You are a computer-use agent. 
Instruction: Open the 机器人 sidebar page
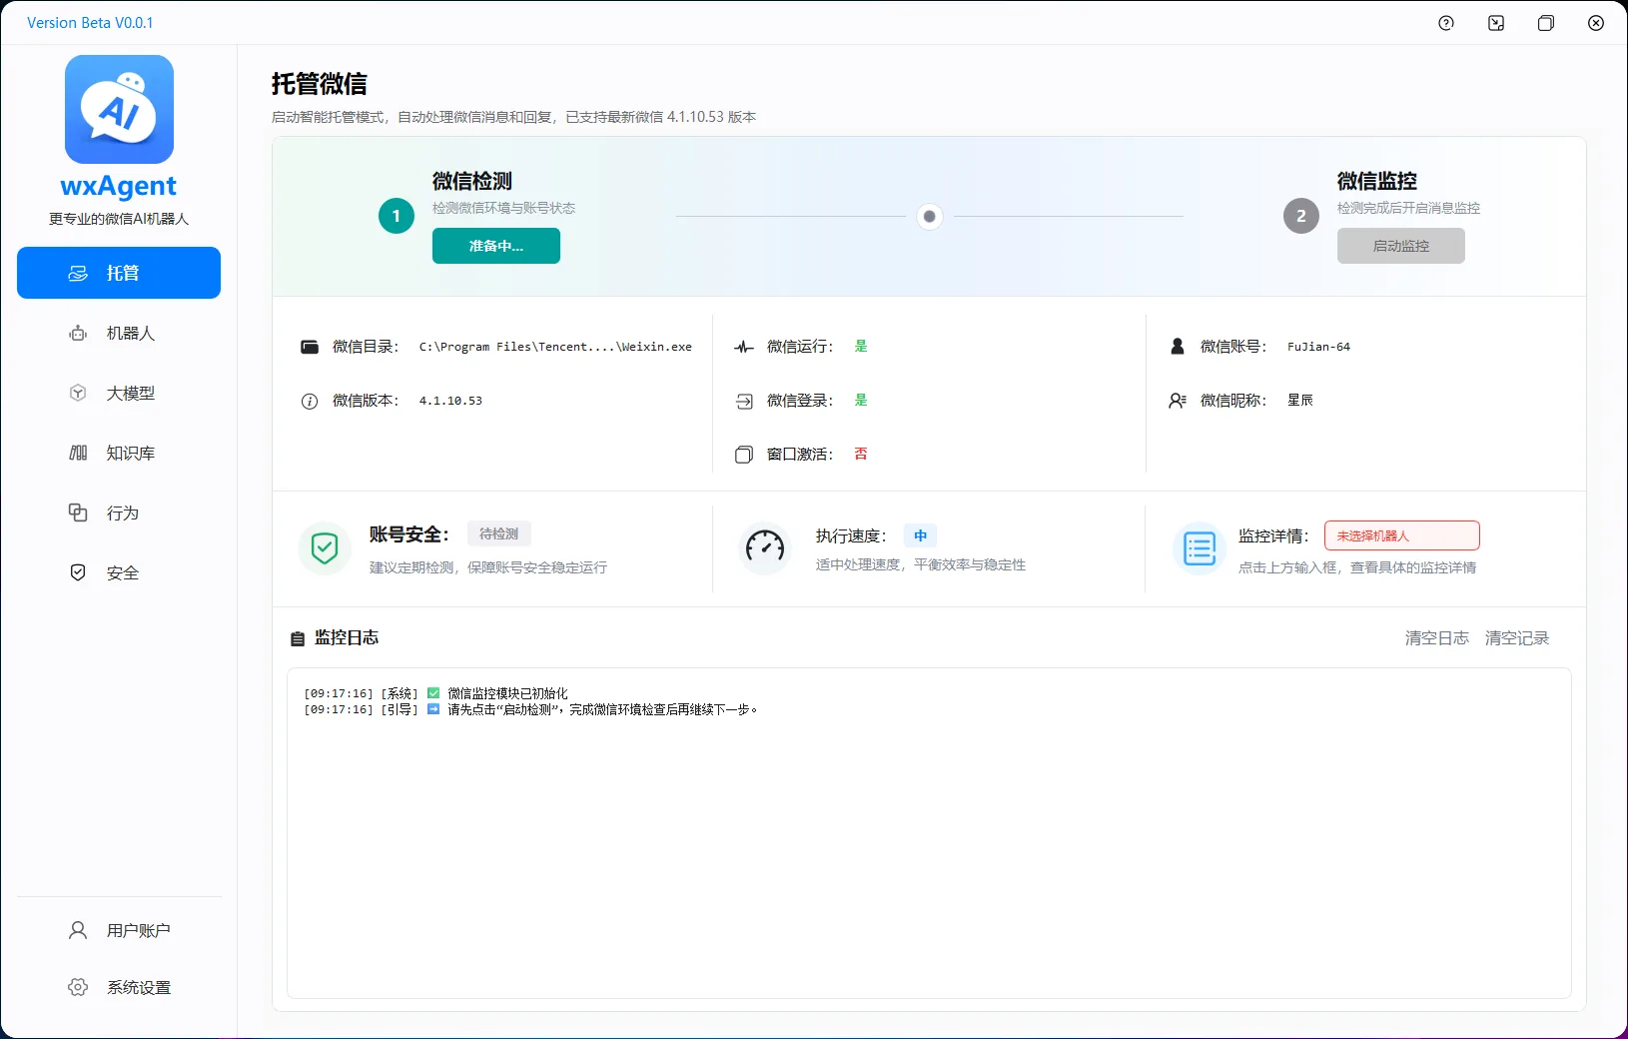click(119, 334)
